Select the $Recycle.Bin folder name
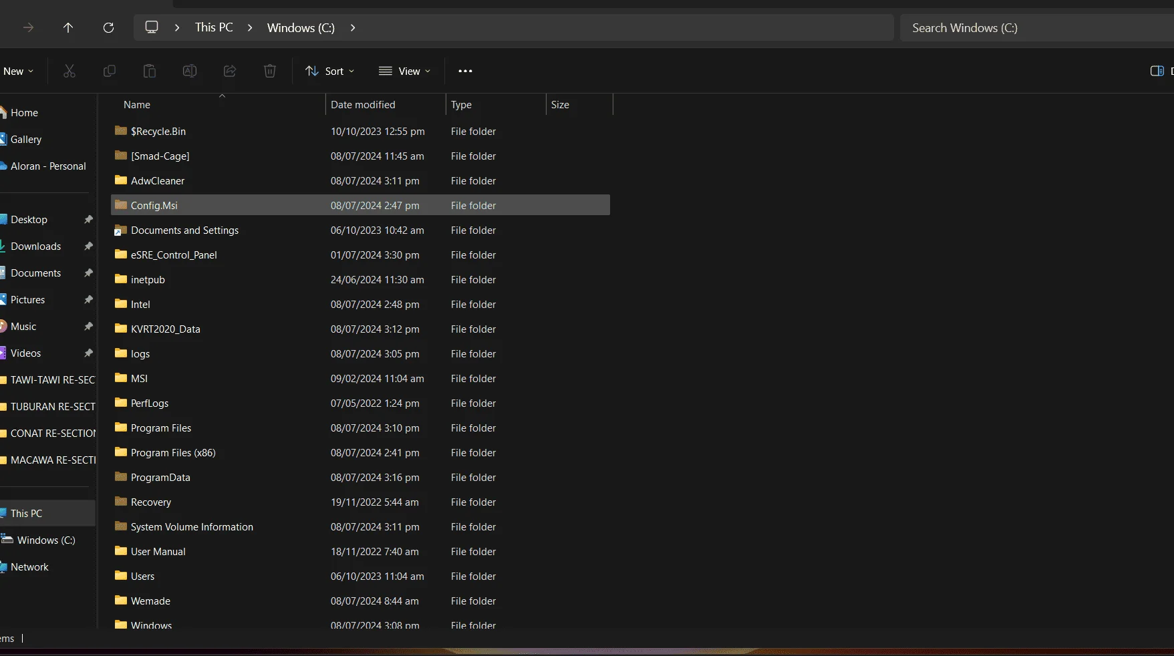The height and width of the screenshot is (656, 1174). click(158, 132)
